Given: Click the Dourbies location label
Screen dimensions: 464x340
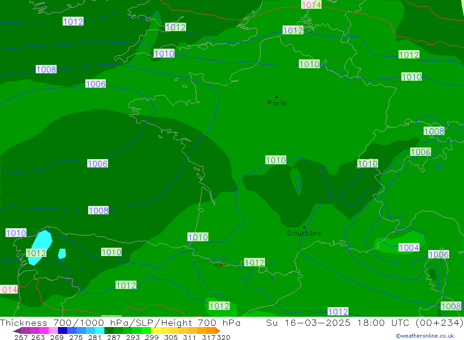Looking at the screenshot, I should point(304,233).
